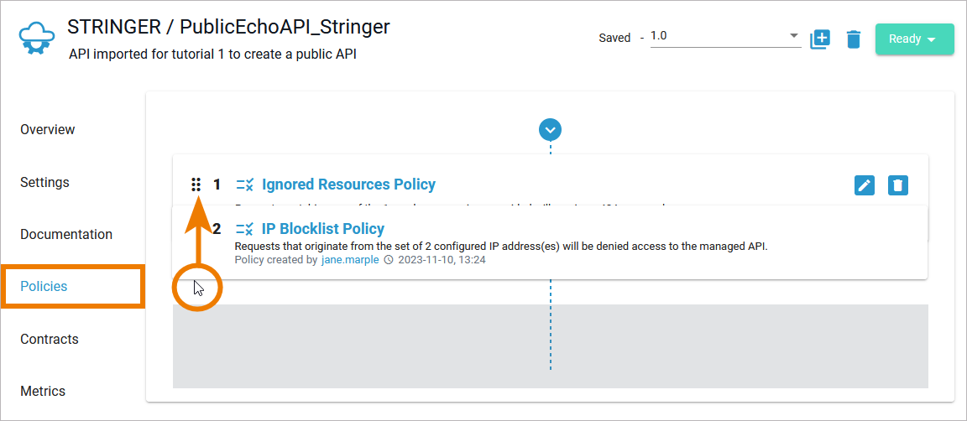Expand the blue chevron circle above policies
Viewport: 967px width, 421px height.
pos(551,129)
